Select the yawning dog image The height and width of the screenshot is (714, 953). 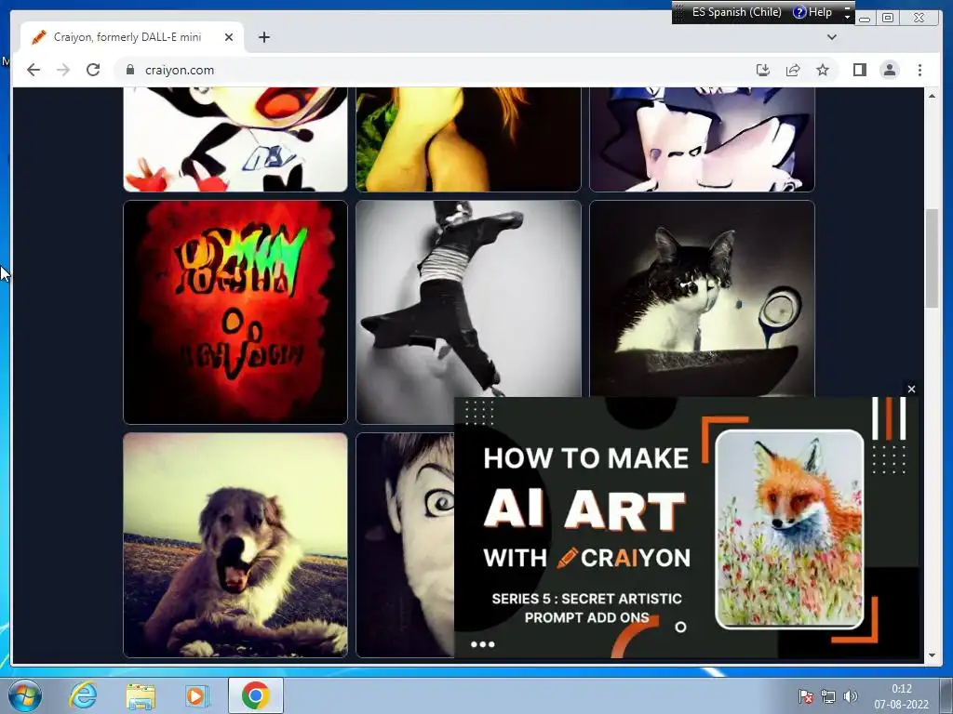click(235, 545)
